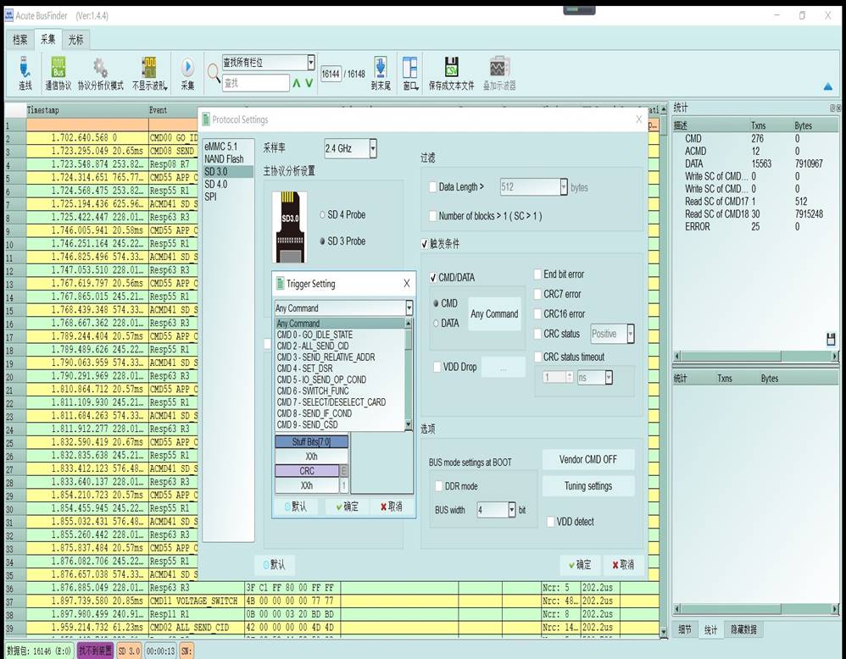Click the 叠加示波器 oscilloscope icon
The width and height of the screenshot is (846, 659).
pyautogui.click(x=499, y=68)
